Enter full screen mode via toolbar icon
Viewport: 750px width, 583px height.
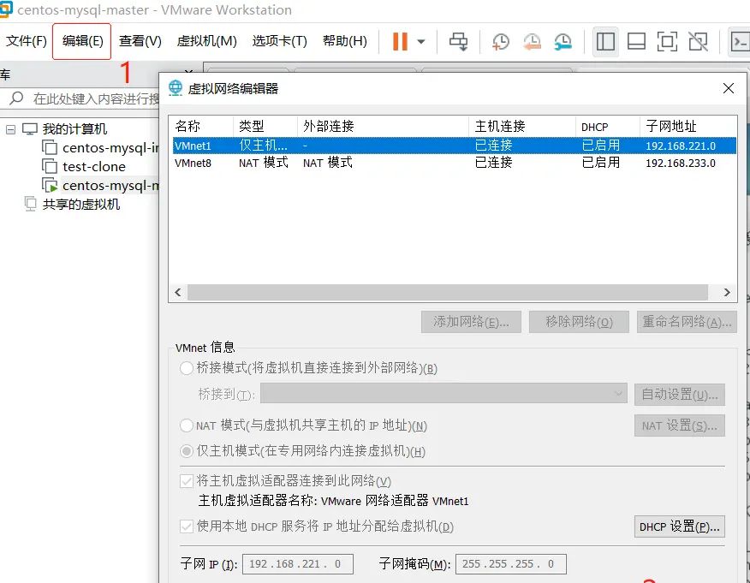click(x=668, y=40)
